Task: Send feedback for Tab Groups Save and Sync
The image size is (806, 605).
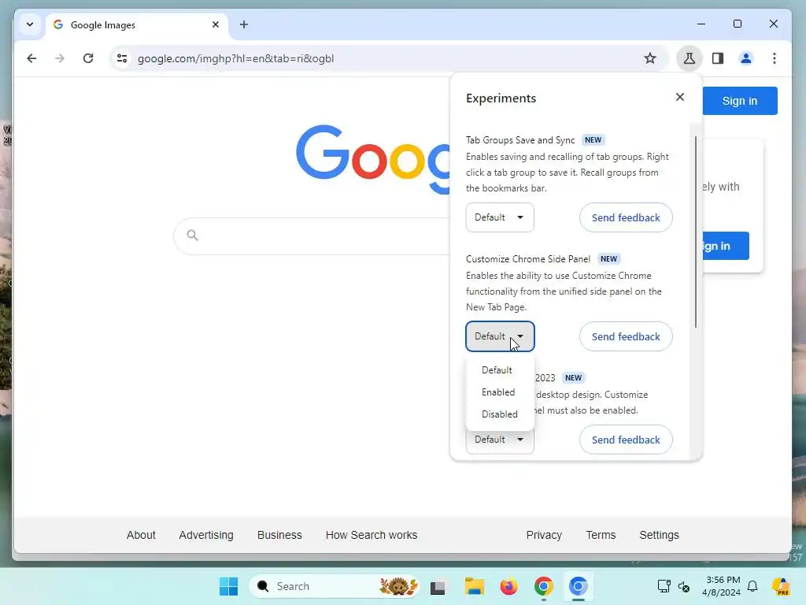Action: [626, 217]
